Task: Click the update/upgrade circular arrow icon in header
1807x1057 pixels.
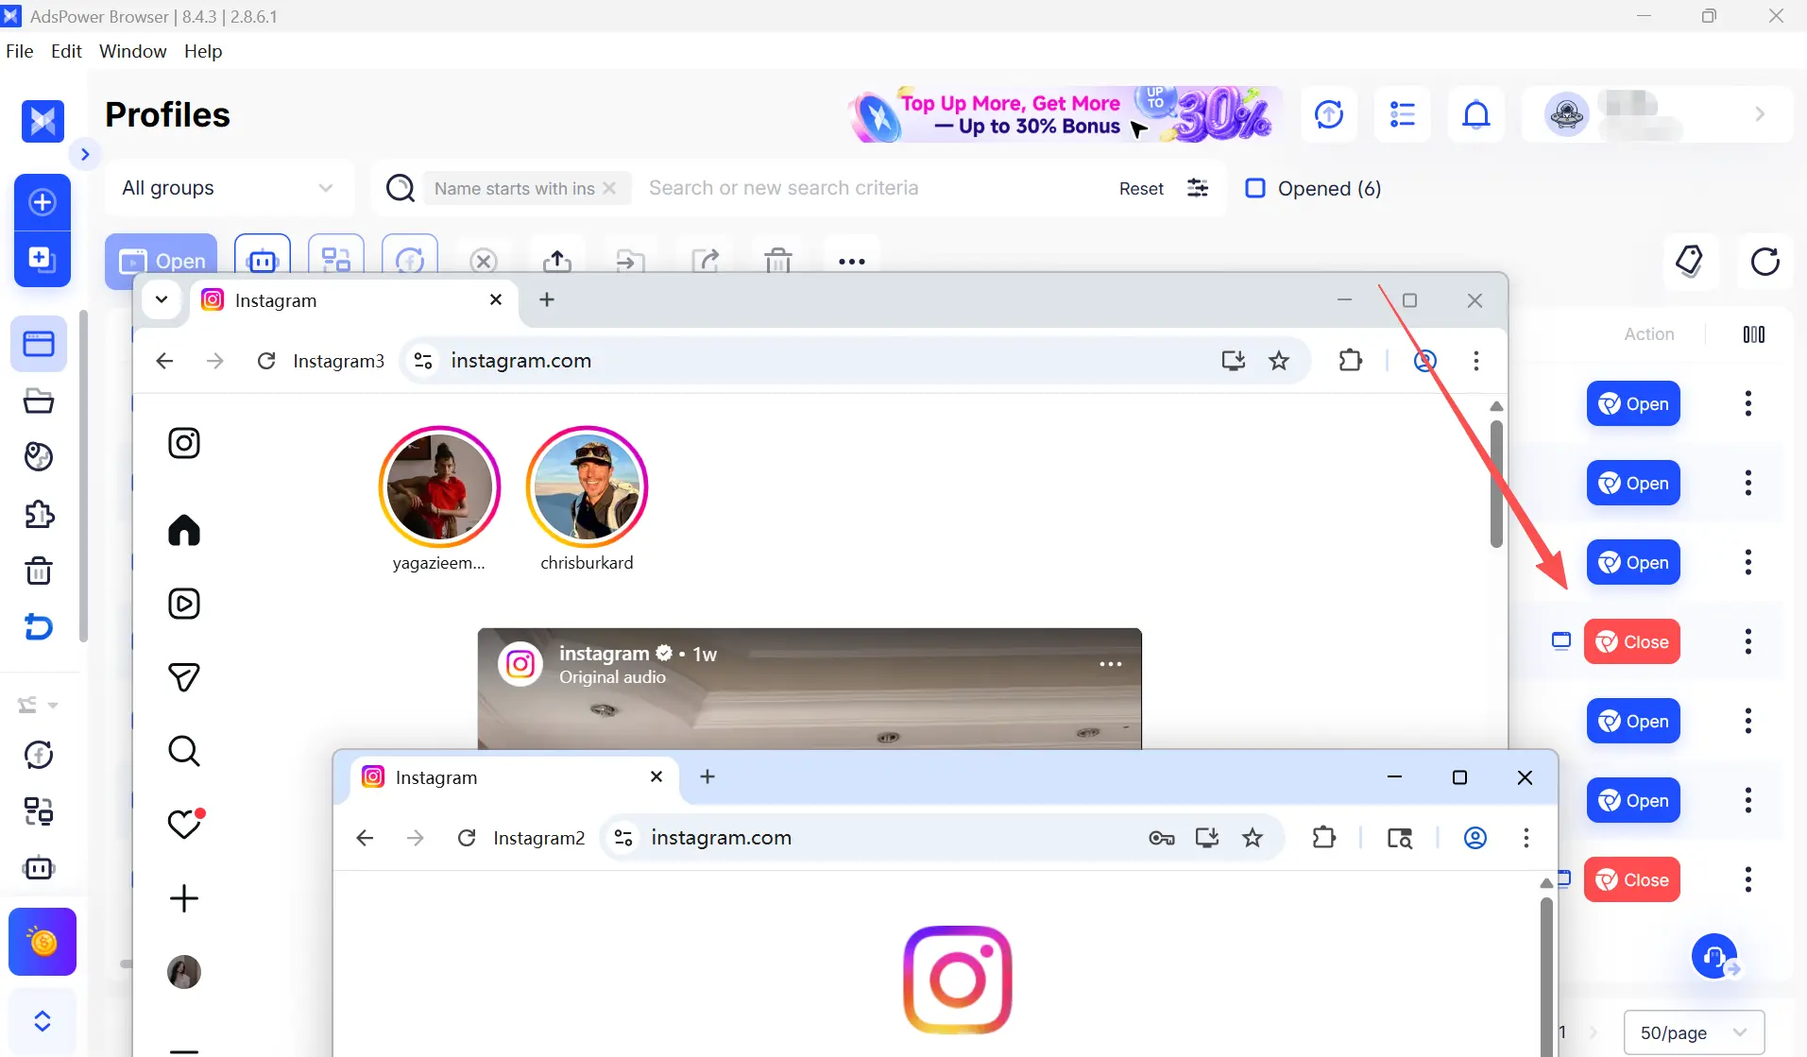Action: (1329, 114)
